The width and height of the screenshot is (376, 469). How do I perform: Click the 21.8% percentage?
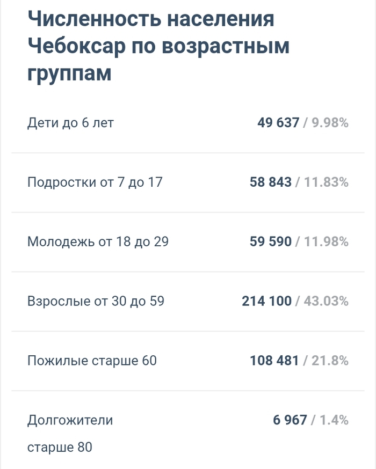330,361
